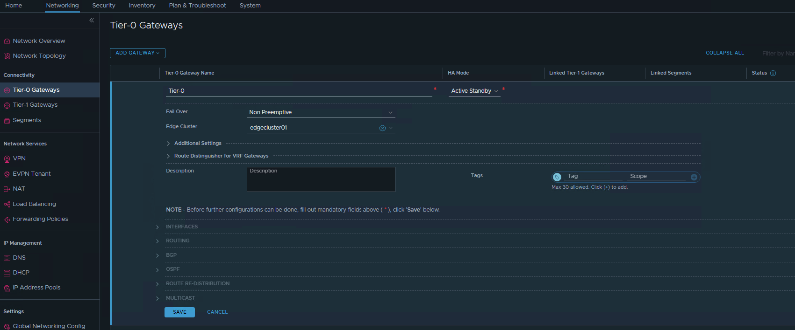Viewport: 795px width, 330px height.
Task: Switch to the Security tab
Action: pos(103,6)
